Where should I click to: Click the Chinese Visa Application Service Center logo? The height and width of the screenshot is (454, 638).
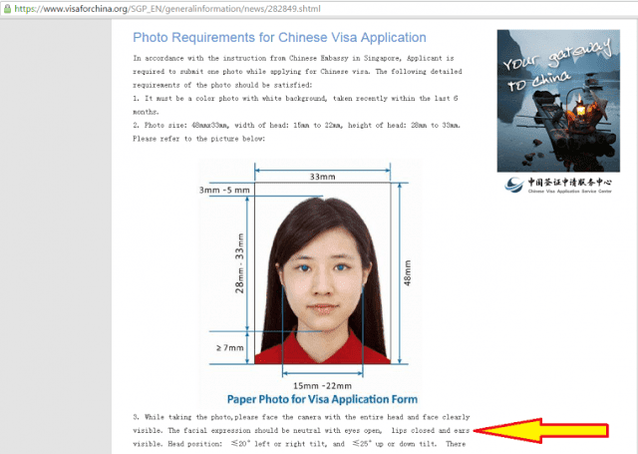558,185
